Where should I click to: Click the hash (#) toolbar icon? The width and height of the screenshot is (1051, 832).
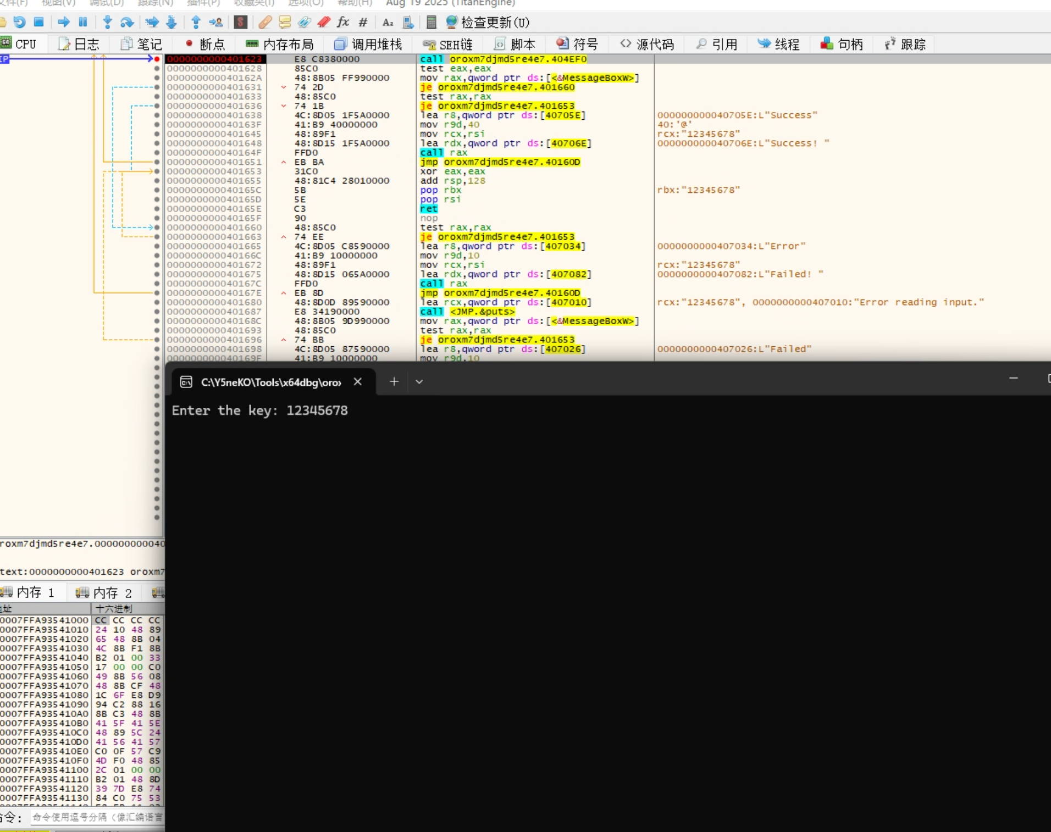[x=363, y=22]
